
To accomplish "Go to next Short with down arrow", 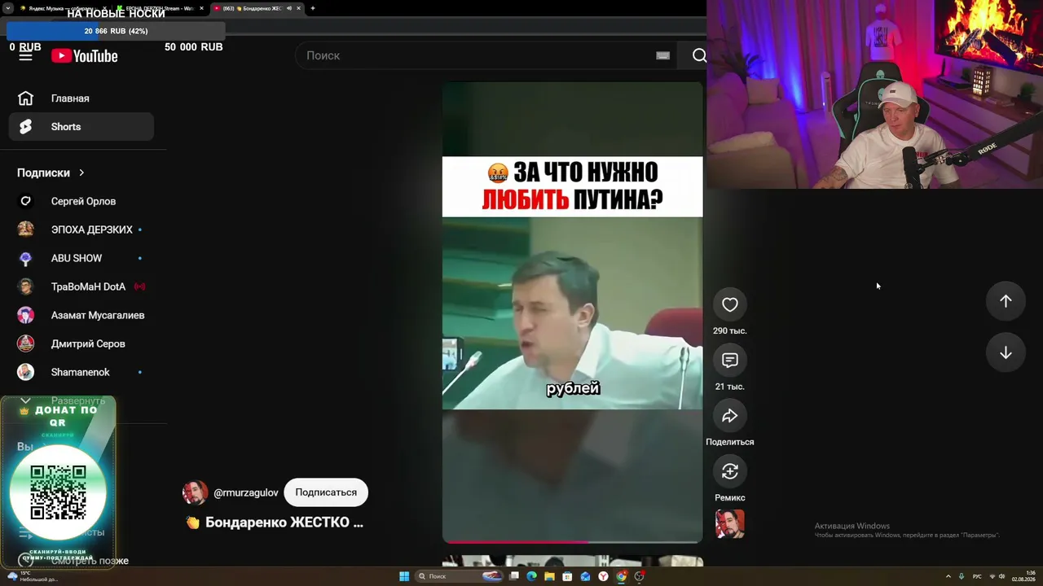I will point(1006,352).
